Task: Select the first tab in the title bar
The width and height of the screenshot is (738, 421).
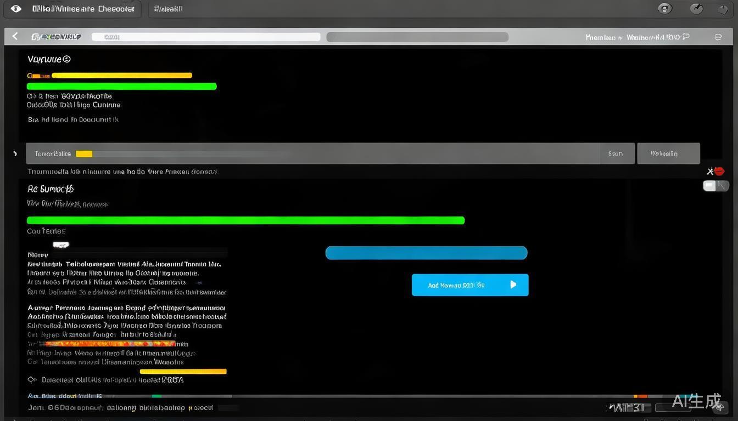Action: [x=82, y=9]
